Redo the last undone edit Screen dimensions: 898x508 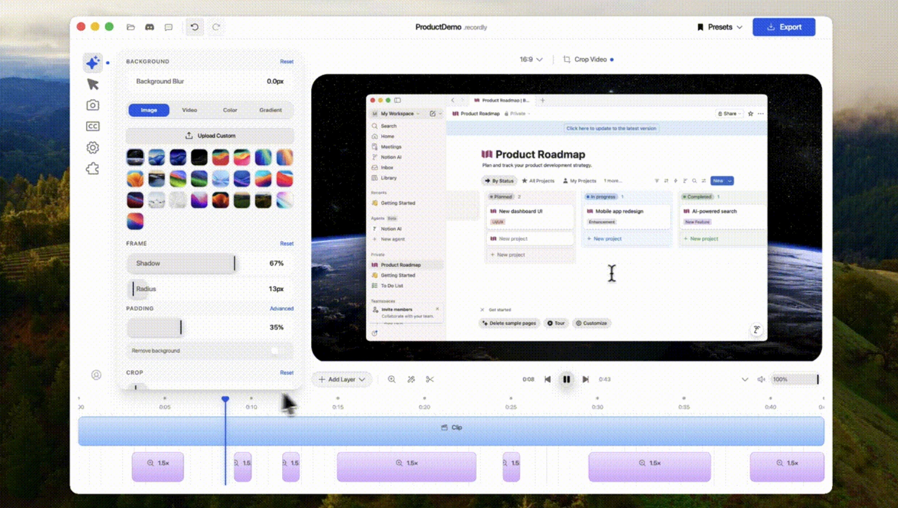pyautogui.click(x=216, y=27)
